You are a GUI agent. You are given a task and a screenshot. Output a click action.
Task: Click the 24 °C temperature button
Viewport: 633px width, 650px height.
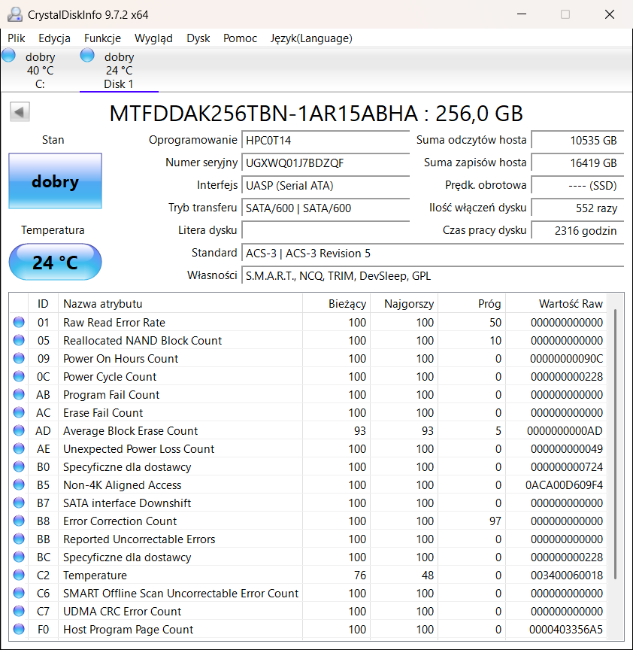pyautogui.click(x=55, y=262)
